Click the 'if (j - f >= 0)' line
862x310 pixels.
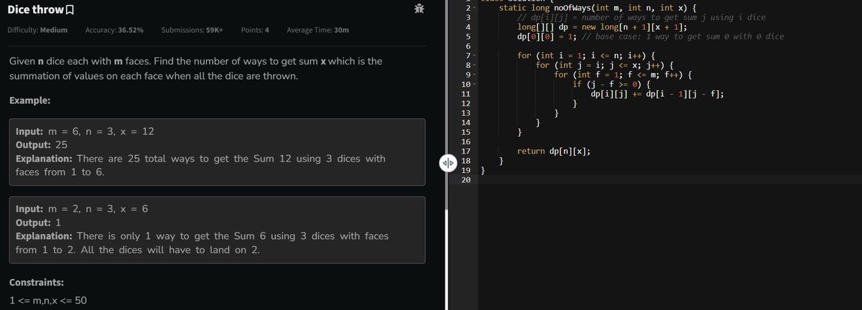tap(613, 85)
